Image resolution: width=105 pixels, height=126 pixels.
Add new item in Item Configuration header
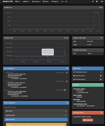pos(67,68)
